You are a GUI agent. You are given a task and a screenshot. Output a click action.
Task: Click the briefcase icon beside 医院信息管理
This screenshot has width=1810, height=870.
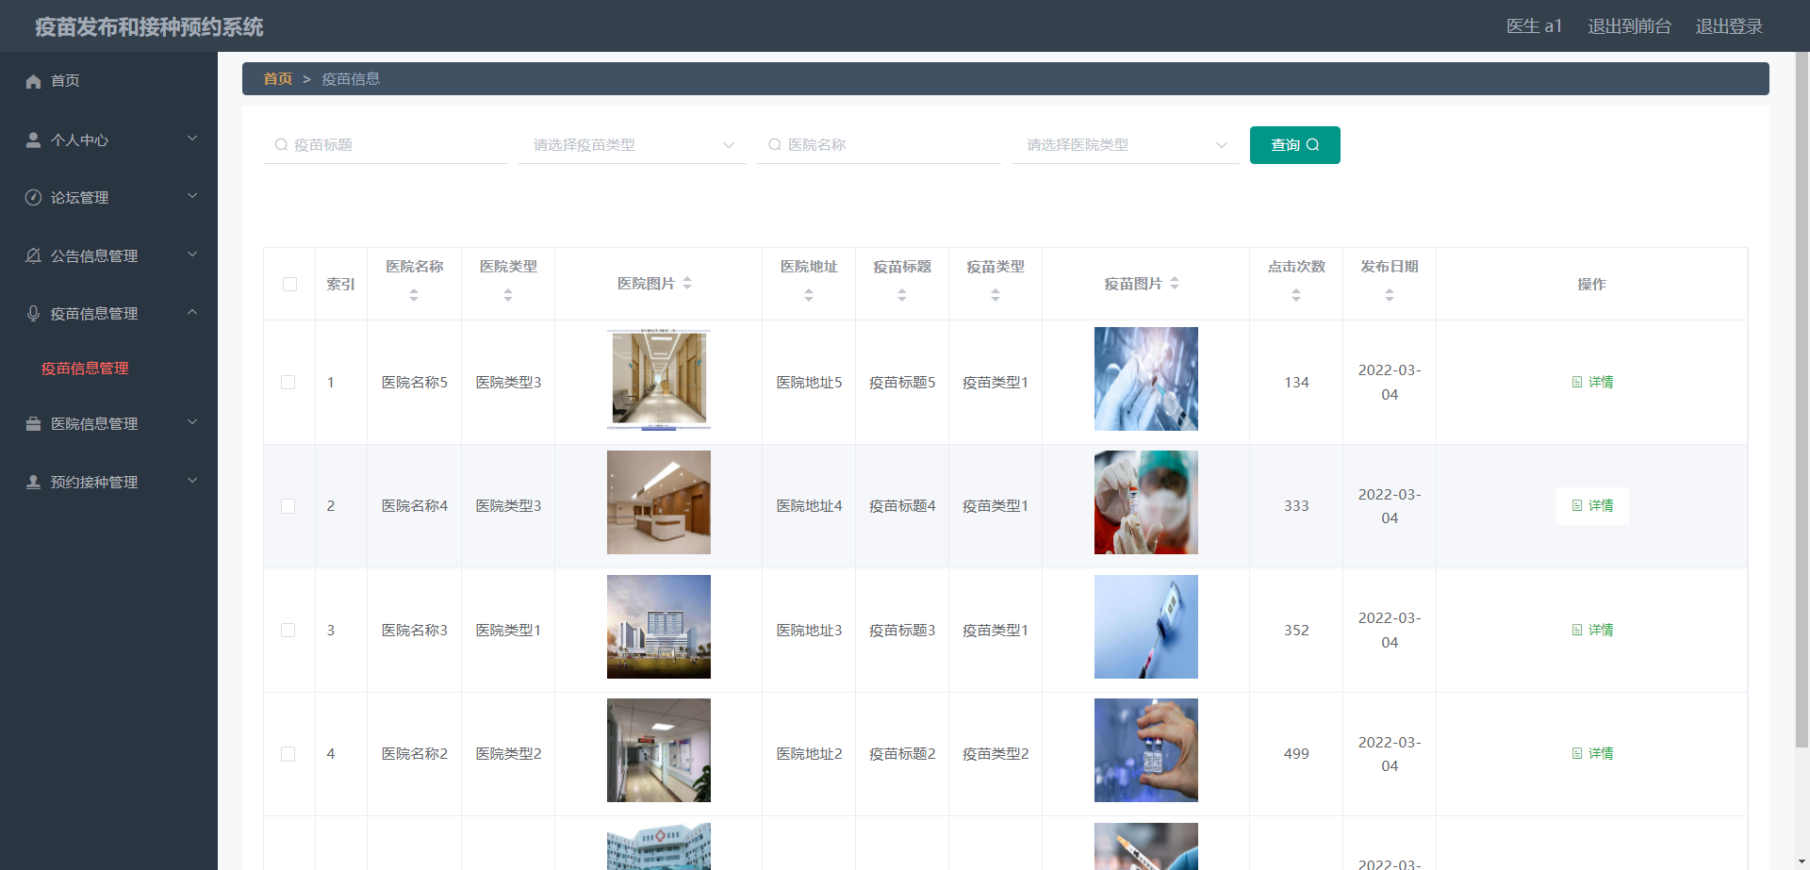[33, 424]
